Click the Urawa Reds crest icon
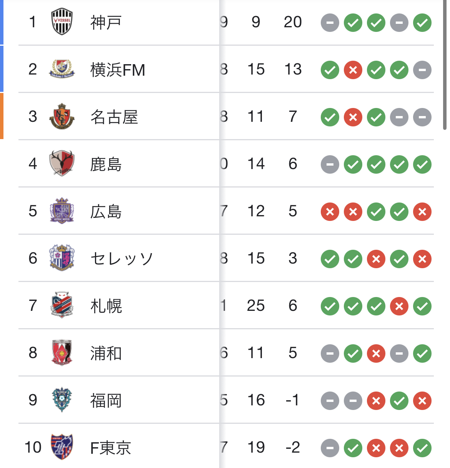 pos(62,352)
